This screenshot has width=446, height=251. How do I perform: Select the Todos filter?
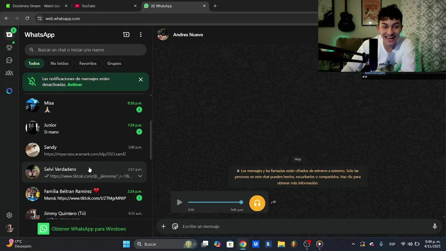(x=34, y=63)
